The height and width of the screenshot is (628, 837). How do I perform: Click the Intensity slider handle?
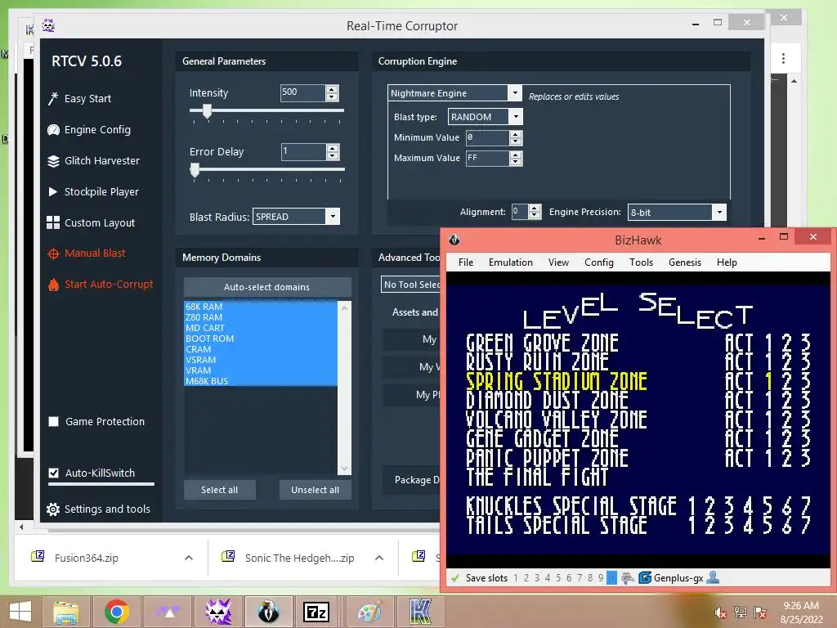[x=207, y=111]
